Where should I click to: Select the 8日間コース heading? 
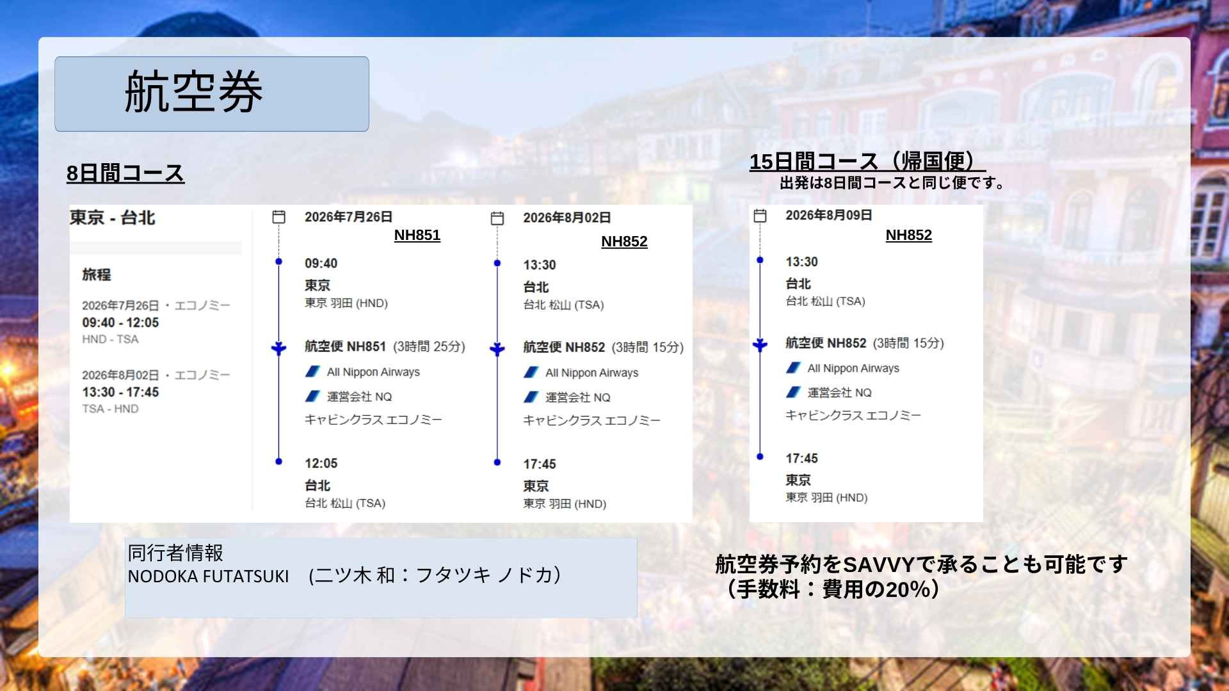click(125, 173)
